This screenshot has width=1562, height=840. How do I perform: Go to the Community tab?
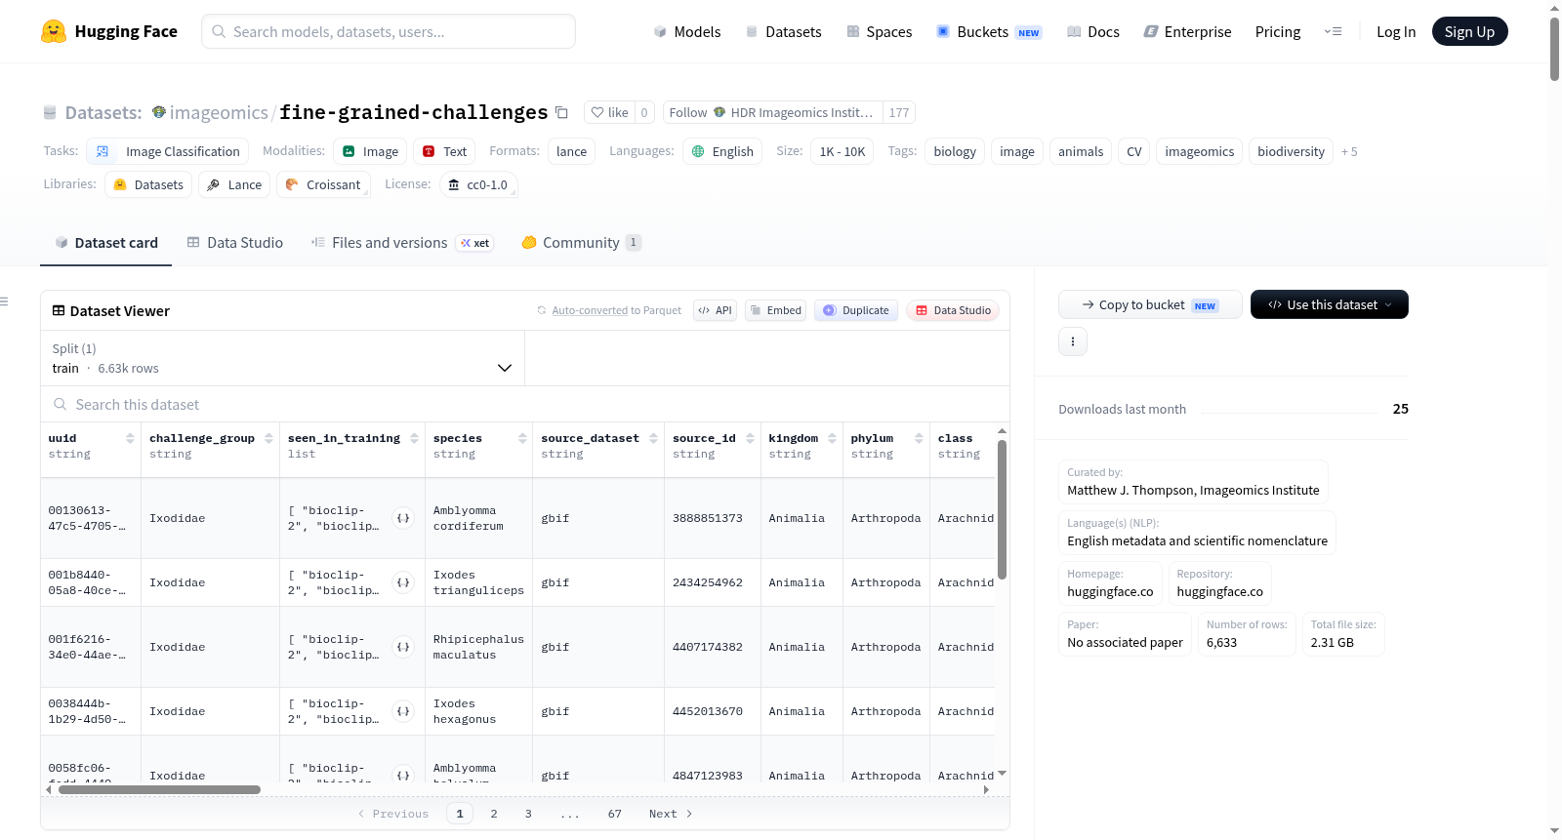581,242
